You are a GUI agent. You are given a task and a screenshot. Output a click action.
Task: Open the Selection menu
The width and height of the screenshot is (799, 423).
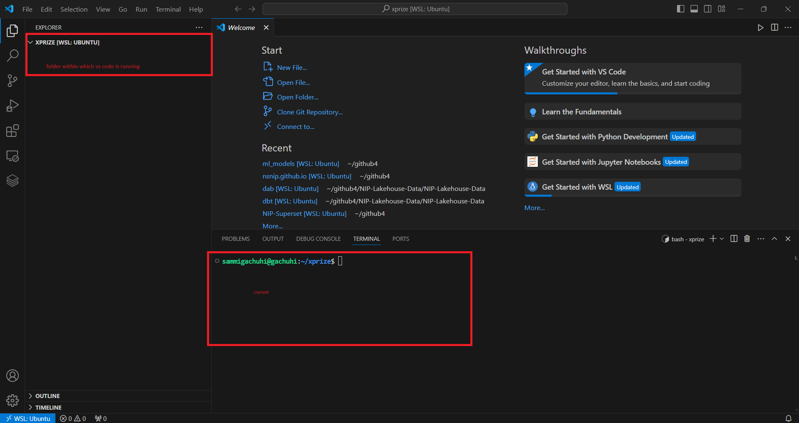pos(74,9)
